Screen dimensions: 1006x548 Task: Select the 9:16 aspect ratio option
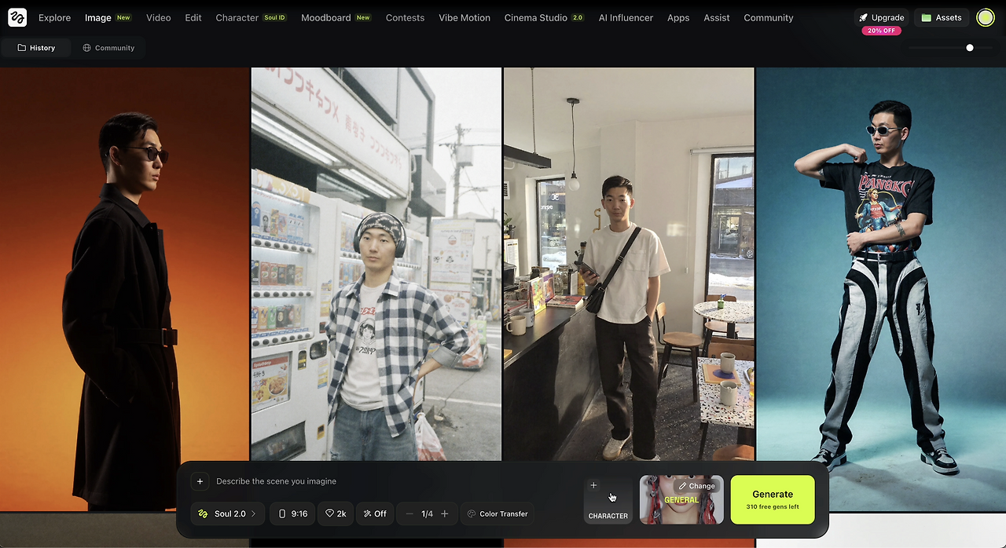click(x=292, y=513)
